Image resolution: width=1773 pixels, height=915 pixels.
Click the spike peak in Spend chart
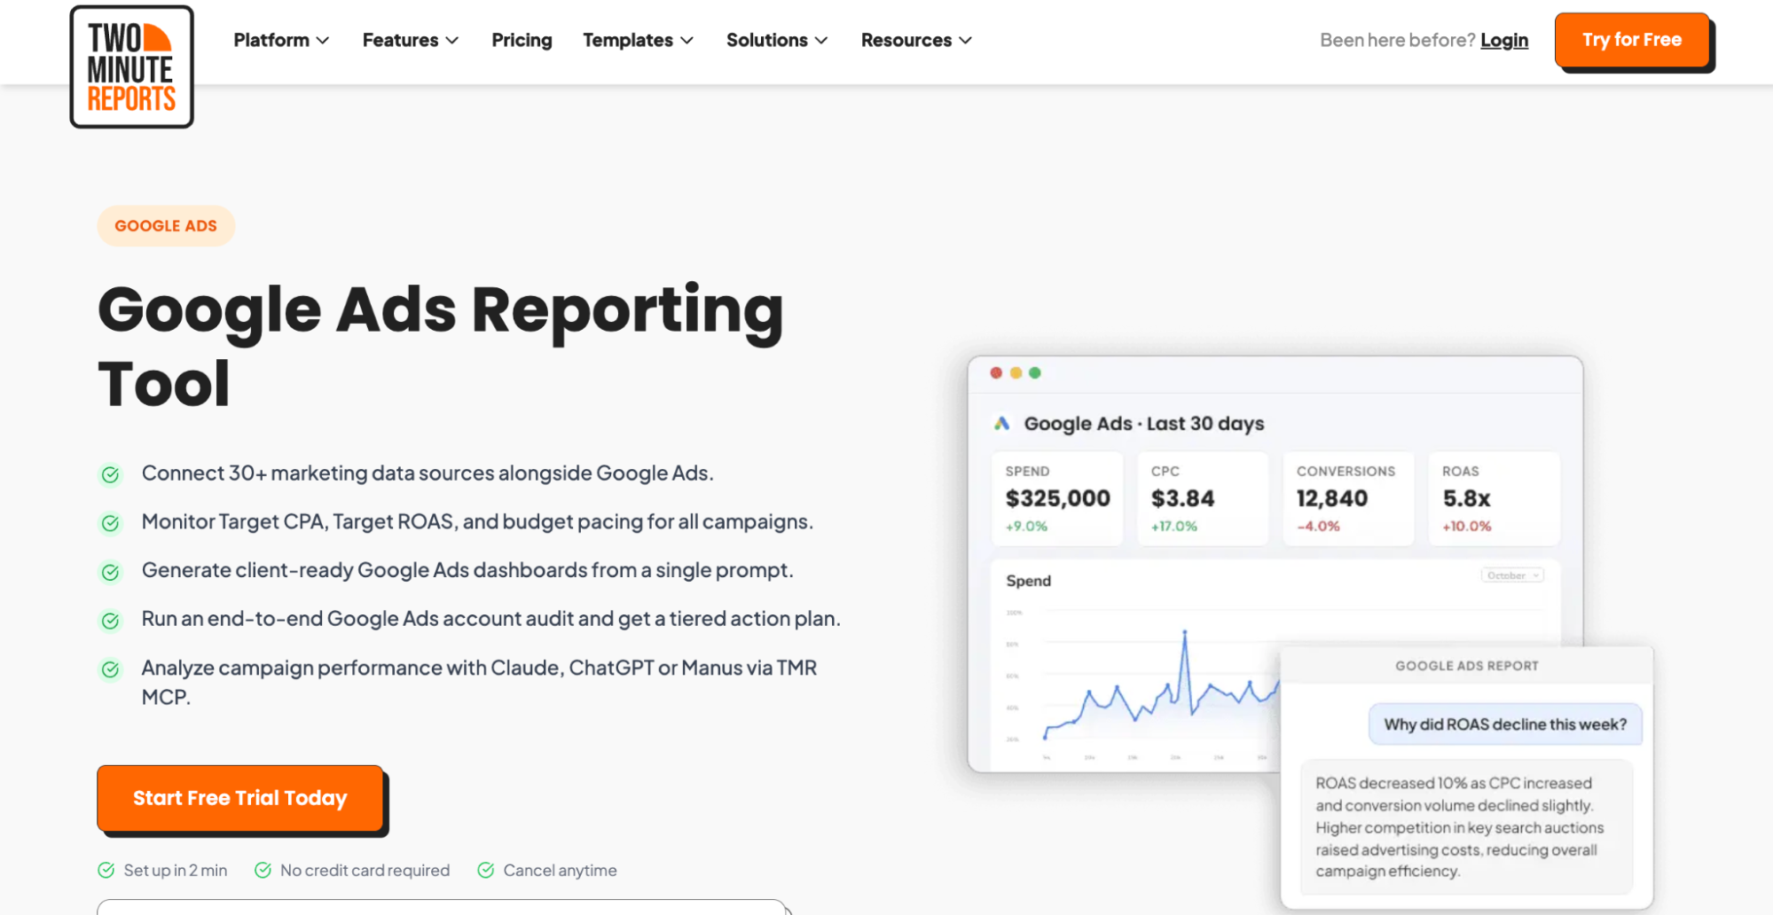pyautogui.click(x=1184, y=632)
